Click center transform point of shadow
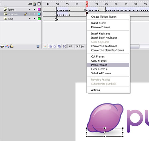The image size is (149, 141). 105,132
